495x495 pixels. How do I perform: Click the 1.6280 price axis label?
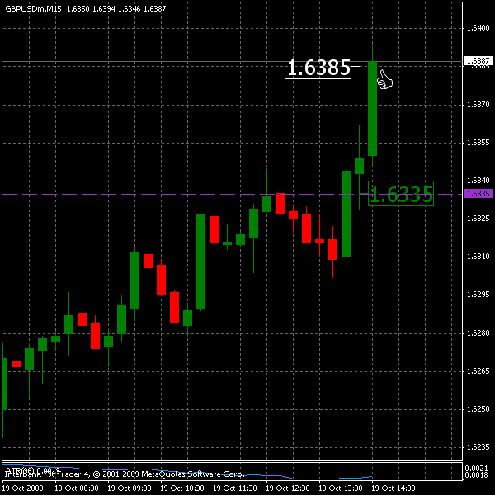click(478, 333)
